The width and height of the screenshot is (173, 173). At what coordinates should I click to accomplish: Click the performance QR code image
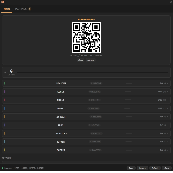tap(86, 37)
